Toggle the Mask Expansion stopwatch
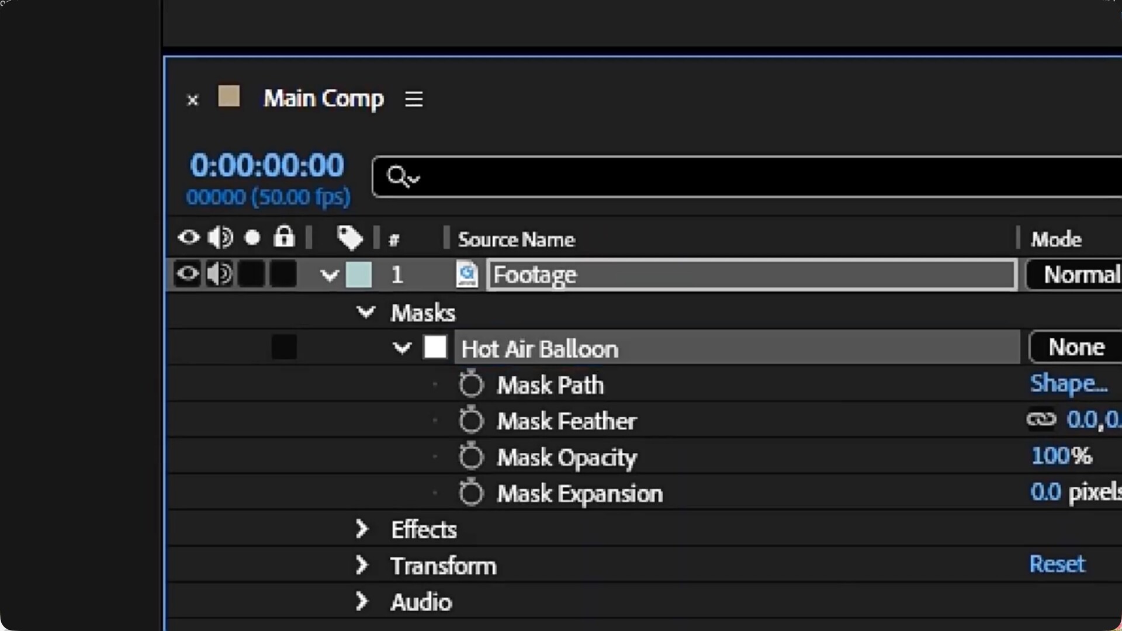Image resolution: width=1122 pixels, height=631 pixels. tap(471, 493)
